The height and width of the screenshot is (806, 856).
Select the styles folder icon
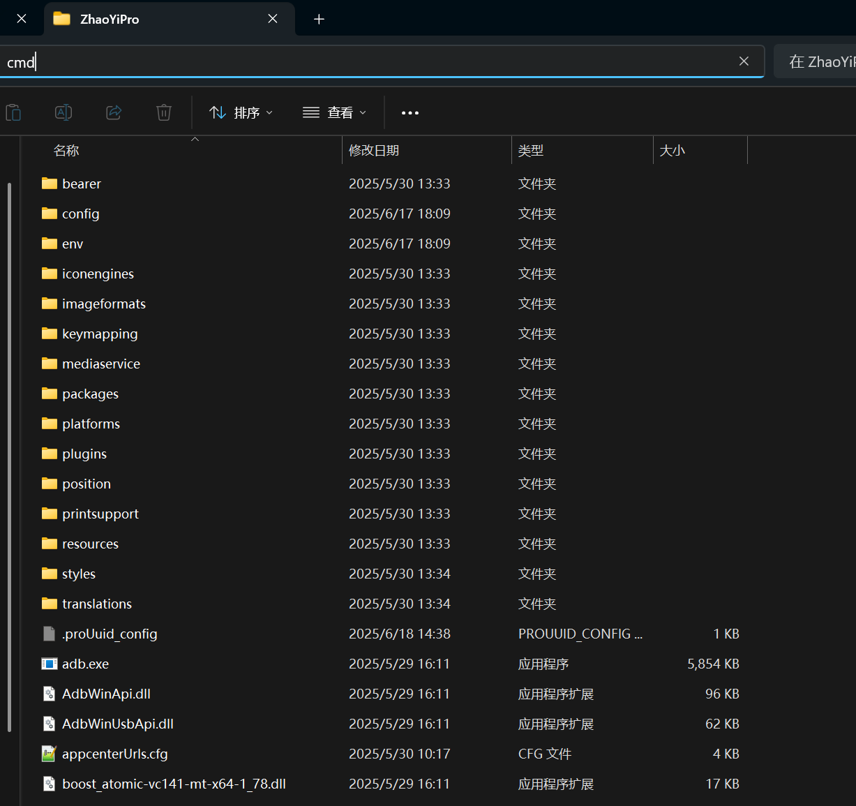tap(49, 574)
